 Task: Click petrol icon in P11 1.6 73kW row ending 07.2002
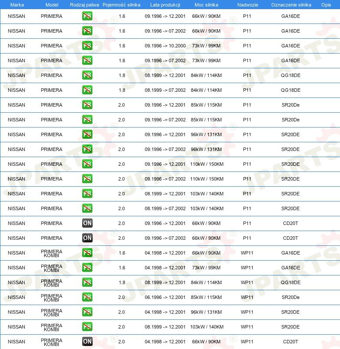point(87,60)
